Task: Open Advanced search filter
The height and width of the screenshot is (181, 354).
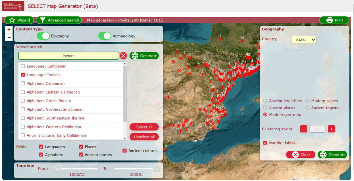Action: point(59,20)
